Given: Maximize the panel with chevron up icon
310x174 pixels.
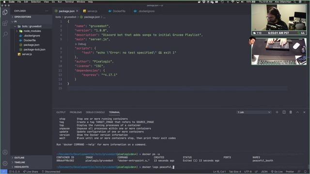Looking at the screenshot, I should point(297,112).
